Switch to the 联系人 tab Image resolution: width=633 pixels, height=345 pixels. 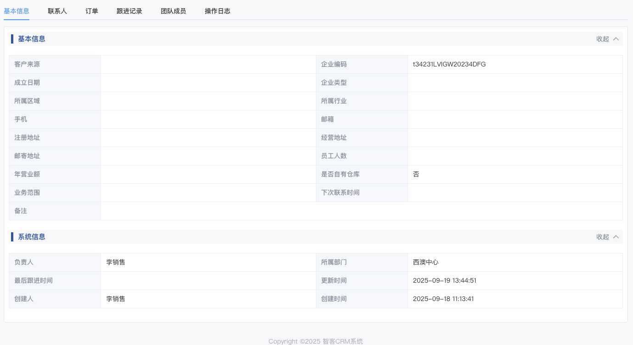pos(57,11)
